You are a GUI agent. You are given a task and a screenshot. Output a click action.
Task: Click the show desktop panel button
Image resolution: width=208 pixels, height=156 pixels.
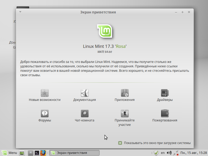tap(22, 153)
